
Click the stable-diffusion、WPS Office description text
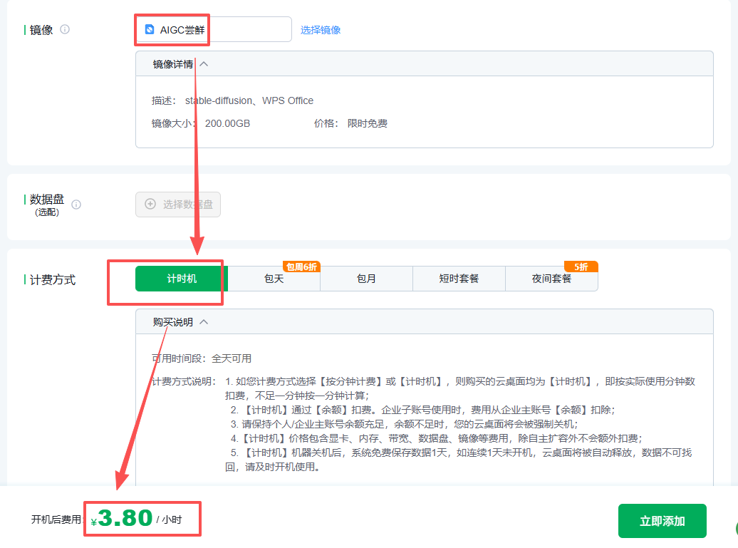(249, 100)
